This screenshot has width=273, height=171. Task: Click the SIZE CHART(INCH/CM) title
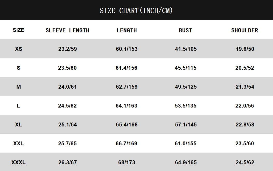pos(136,11)
